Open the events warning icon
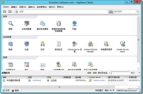This screenshot has width=143, height=94. pos(27,65)
